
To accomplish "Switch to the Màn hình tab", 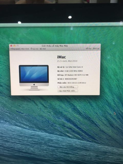I will [x=25, y=49].
